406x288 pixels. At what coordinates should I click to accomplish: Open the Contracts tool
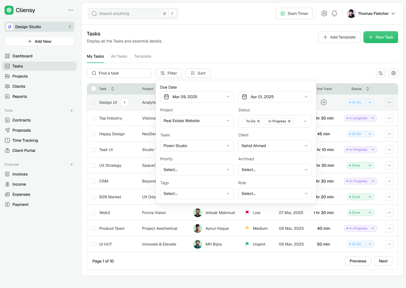(x=21, y=120)
